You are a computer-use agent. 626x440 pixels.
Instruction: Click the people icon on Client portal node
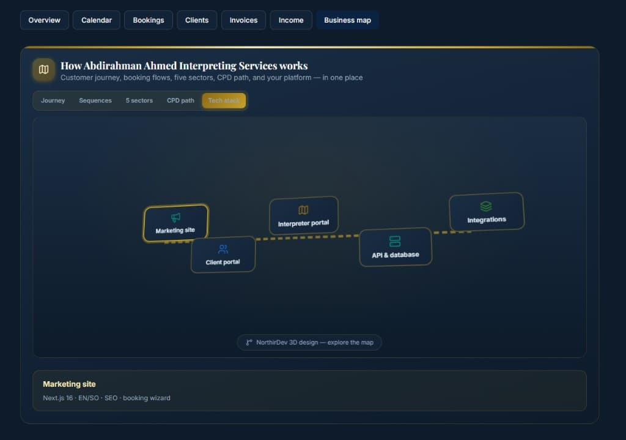(x=223, y=249)
